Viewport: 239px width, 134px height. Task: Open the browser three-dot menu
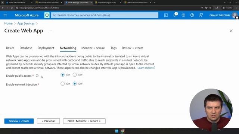pos(236,8)
